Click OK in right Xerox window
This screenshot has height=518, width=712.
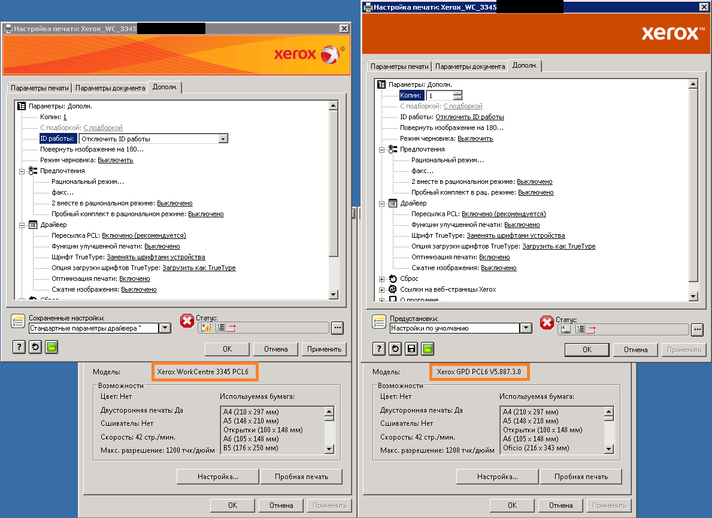tap(587, 350)
